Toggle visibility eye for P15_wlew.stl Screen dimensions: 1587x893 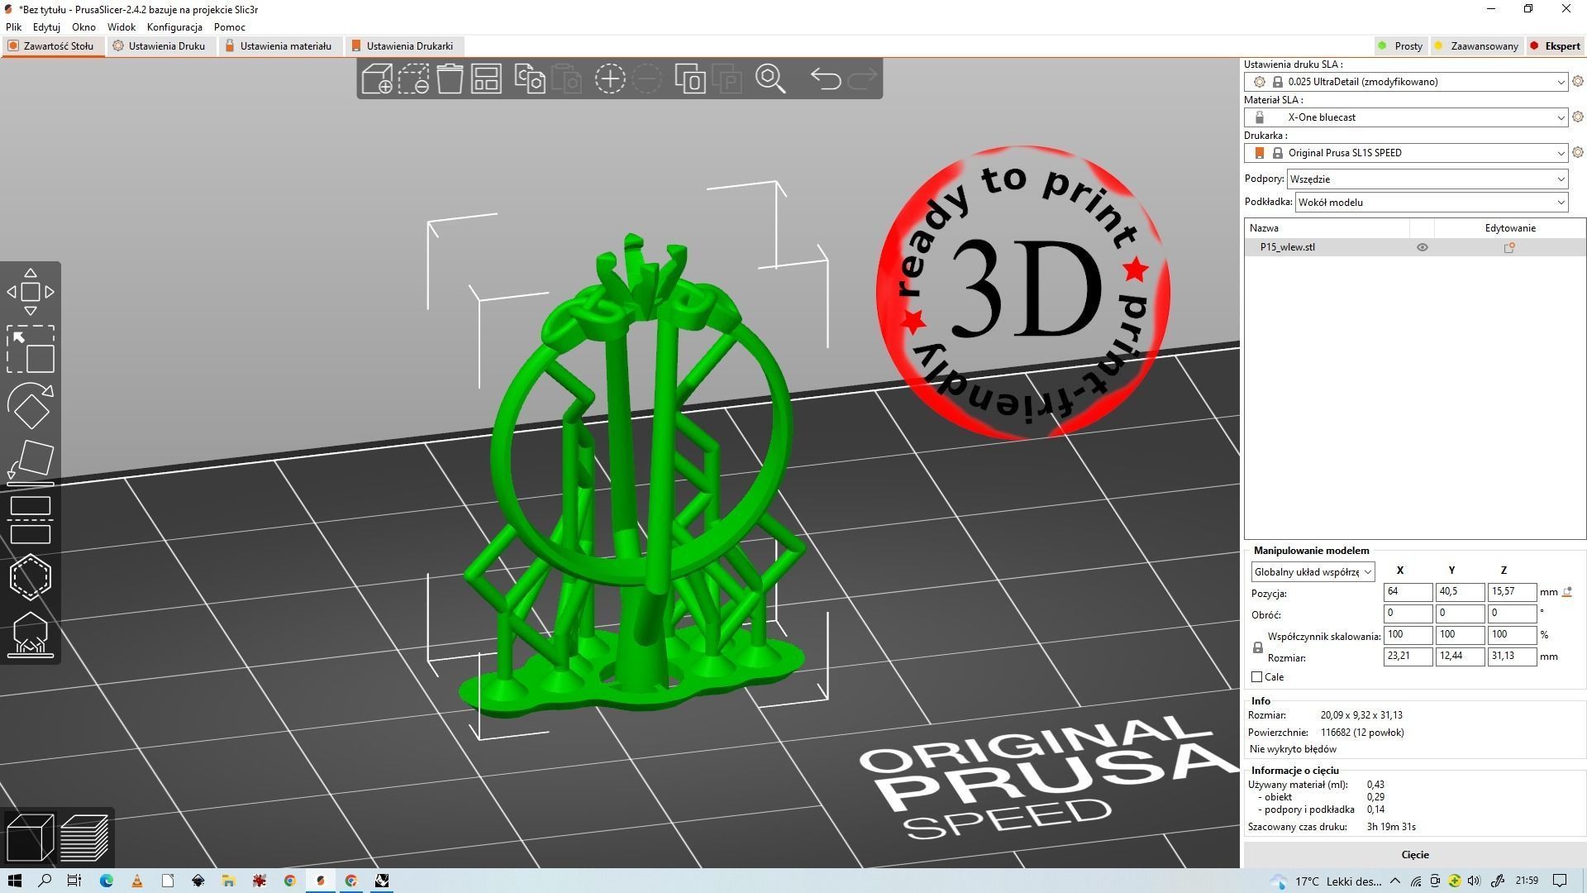(1422, 247)
